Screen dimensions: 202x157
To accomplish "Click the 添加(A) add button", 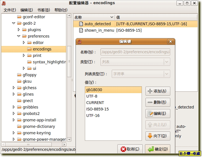I will 158,91.
